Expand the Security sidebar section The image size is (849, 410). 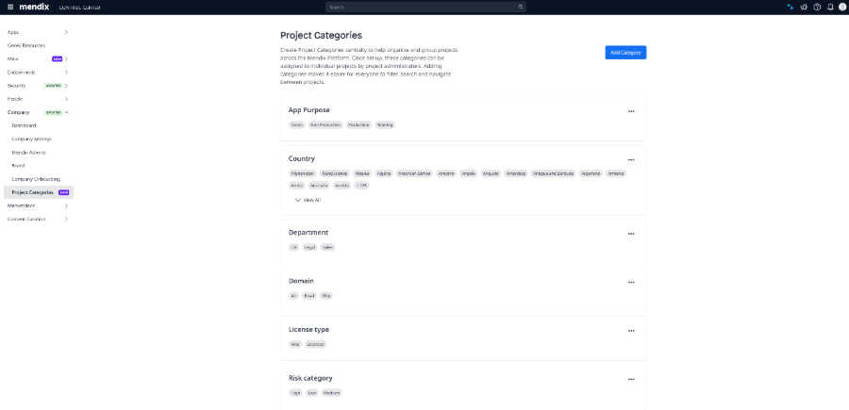pyautogui.click(x=66, y=86)
